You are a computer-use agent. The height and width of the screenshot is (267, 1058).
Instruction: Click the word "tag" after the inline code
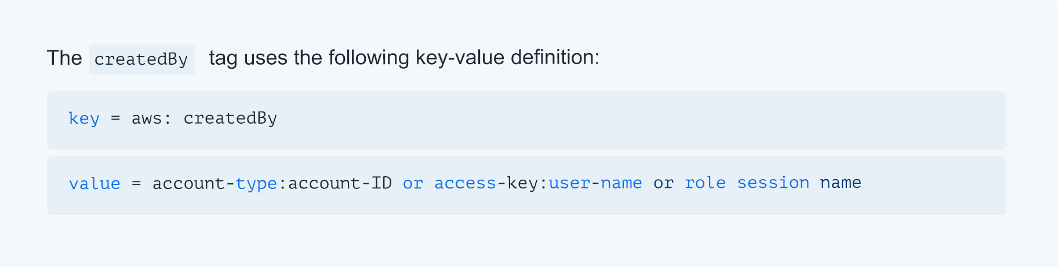tap(223, 58)
